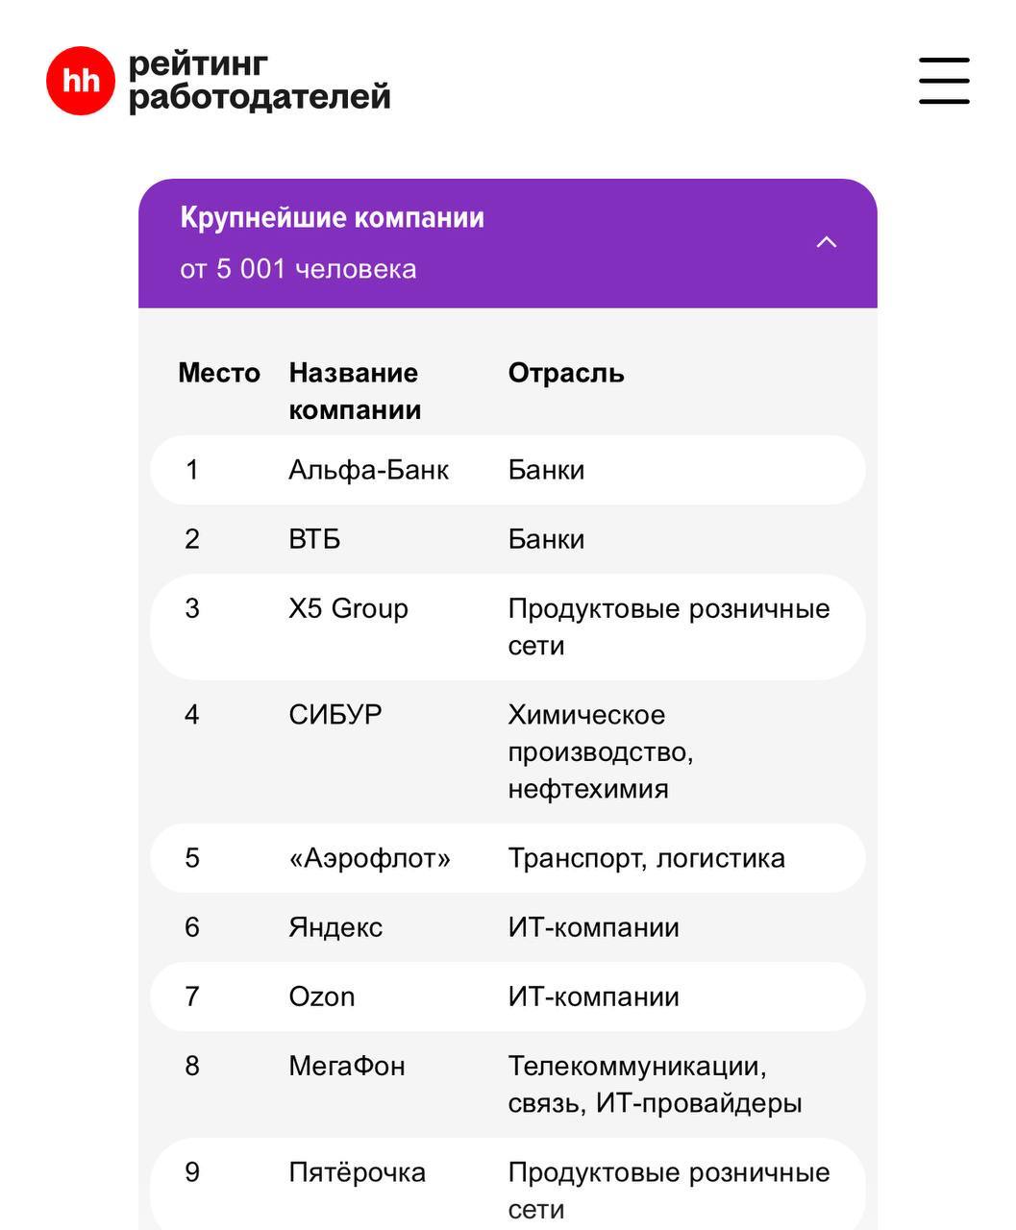This screenshot has height=1230, width=1016.
Task: Open the hamburger menu
Action: click(x=943, y=81)
